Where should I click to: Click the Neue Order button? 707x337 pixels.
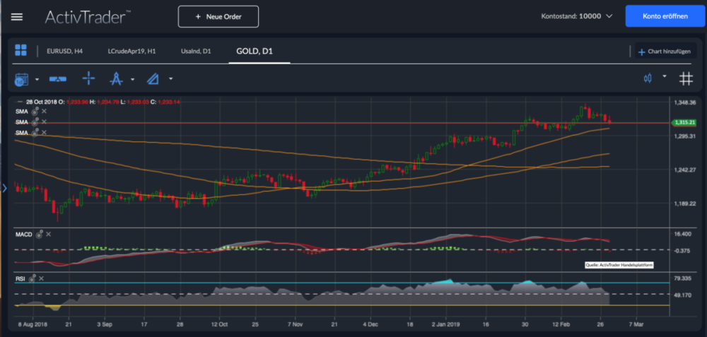(218, 17)
